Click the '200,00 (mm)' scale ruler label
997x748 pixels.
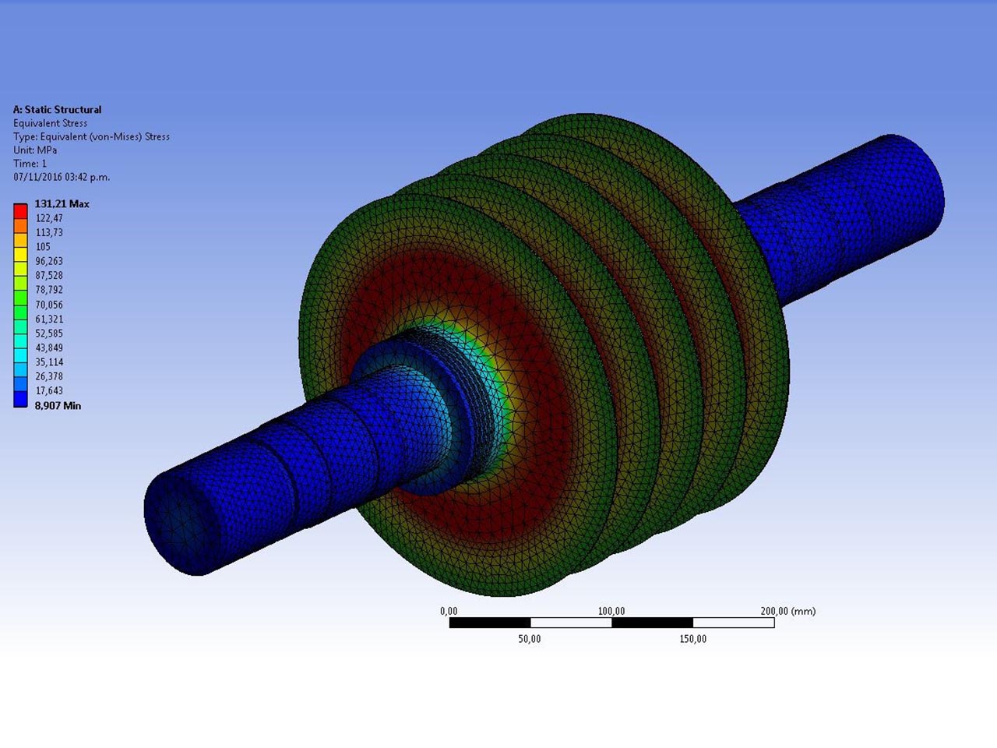788,611
